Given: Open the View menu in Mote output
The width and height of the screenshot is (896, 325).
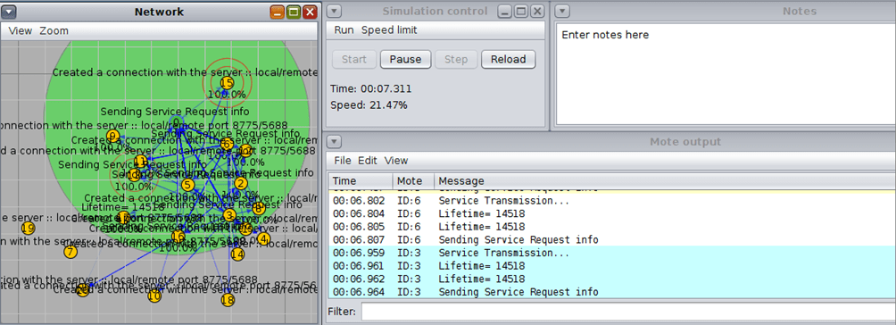Looking at the screenshot, I should pyautogui.click(x=396, y=161).
